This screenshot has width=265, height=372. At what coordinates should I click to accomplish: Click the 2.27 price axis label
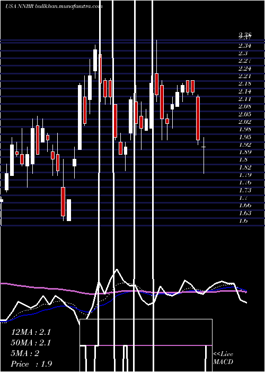point(245,61)
